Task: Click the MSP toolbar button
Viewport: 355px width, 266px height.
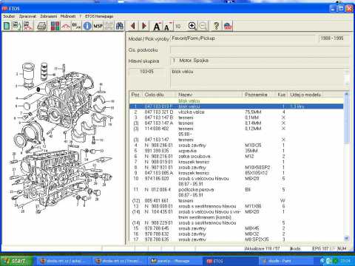Action: (98, 26)
